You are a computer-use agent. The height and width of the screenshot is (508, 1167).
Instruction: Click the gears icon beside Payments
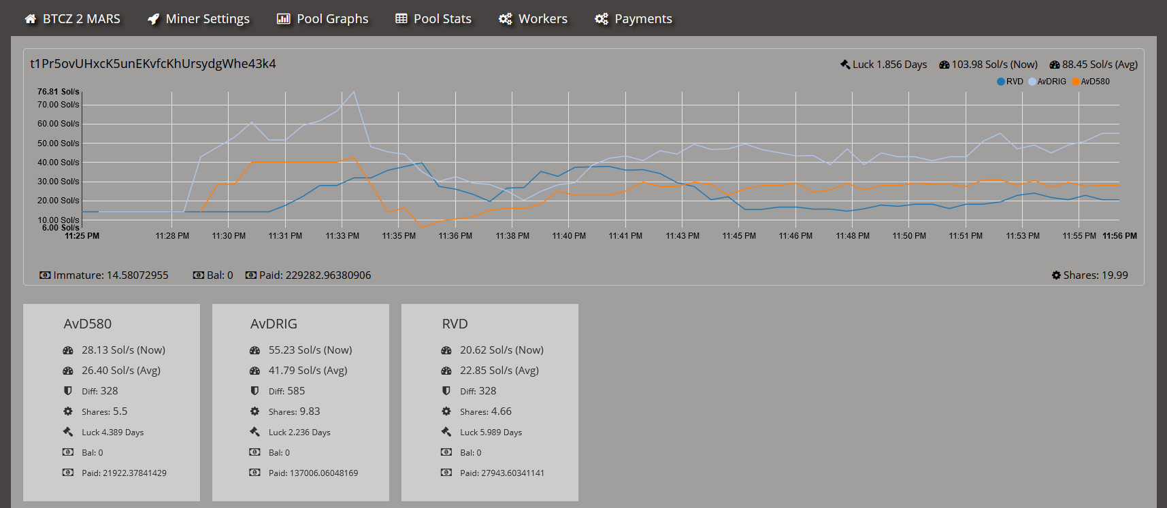[x=602, y=19]
